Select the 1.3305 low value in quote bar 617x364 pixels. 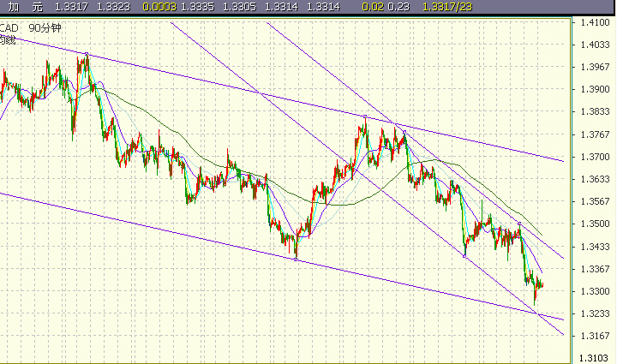click(x=239, y=7)
